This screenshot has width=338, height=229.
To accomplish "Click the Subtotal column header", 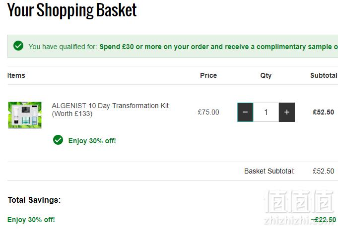I will tap(324, 75).
